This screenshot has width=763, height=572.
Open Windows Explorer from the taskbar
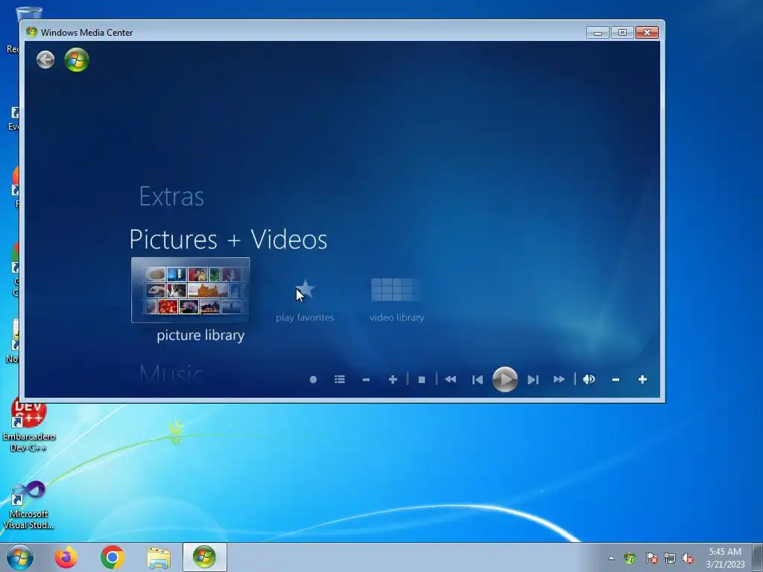tap(159, 557)
